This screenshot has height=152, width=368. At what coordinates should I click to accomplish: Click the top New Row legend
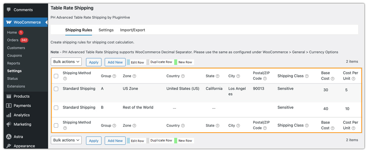(x=184, y=63)
